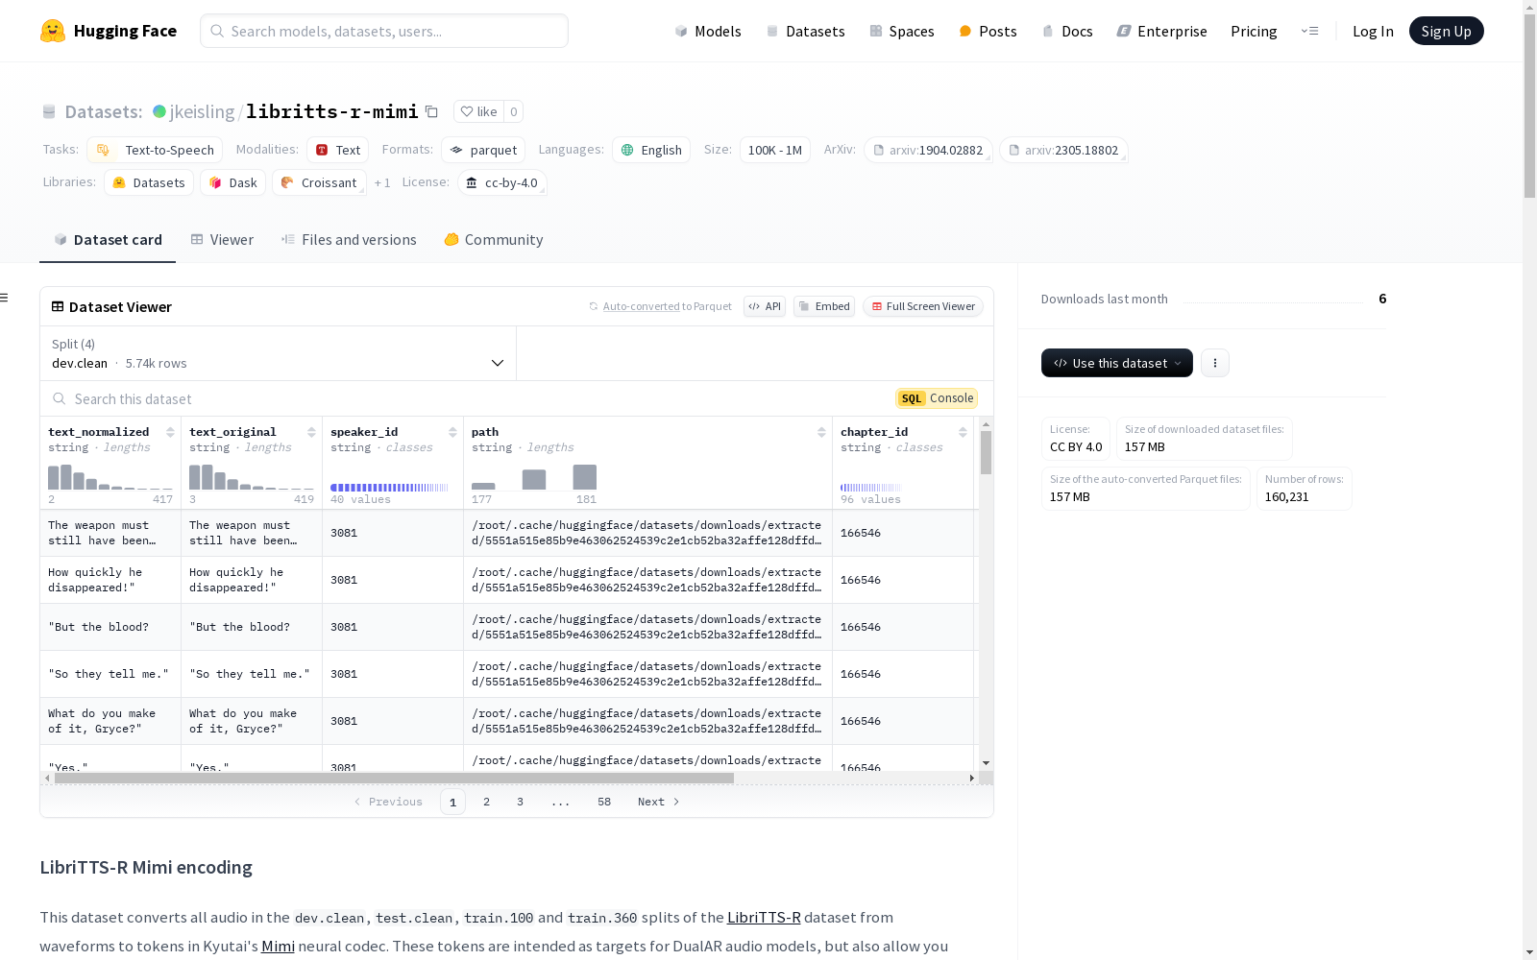The height and width of the screenshot is (960, 1537).
Task: Open the Models menu item
Action: tap(708, 31)
